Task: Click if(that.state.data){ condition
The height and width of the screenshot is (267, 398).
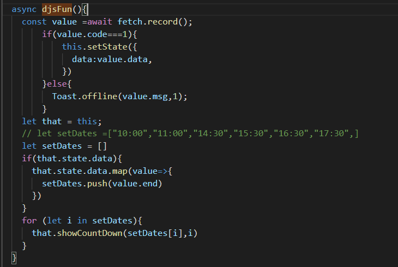Action: tap(72, 159)
